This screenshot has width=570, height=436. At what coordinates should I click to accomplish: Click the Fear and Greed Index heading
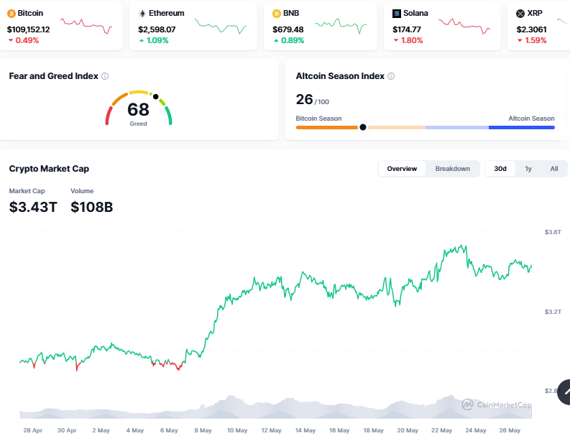(x=53, y=76)
